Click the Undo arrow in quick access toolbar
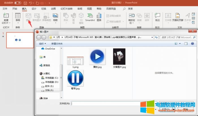 click(x=31, y=3)
